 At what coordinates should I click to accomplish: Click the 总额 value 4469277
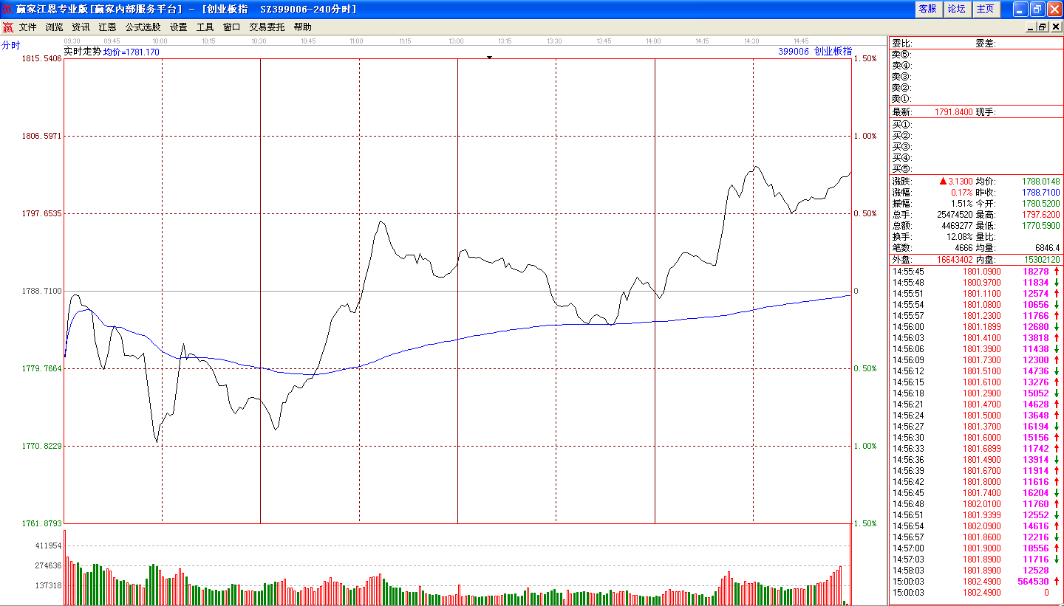(958, 225)
